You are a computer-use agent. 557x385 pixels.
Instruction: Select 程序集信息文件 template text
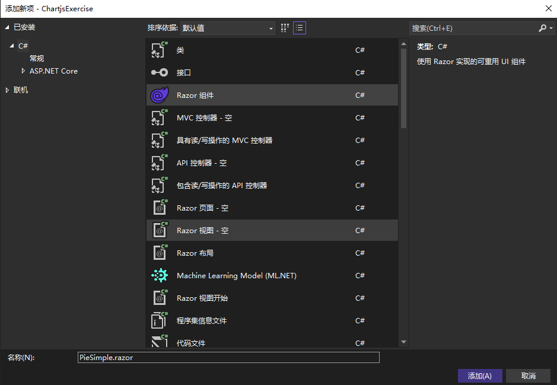[x=202, y=321]
